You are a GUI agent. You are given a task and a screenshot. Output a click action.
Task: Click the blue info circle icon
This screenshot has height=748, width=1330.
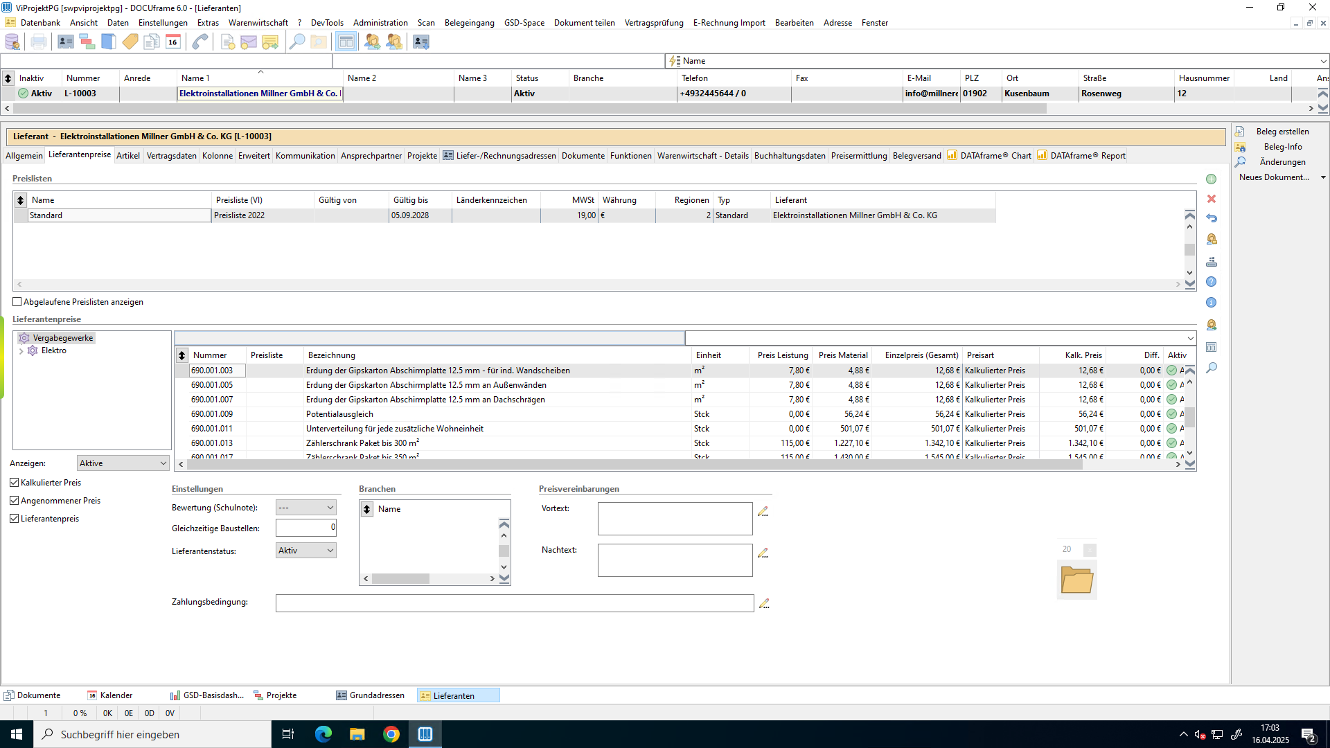(x=1212, y=303)
